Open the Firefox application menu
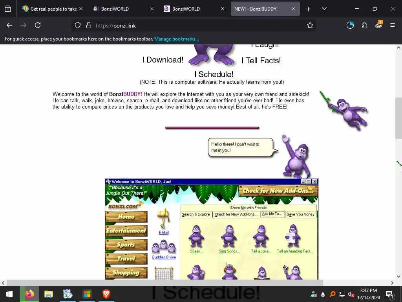This screenshot has height=302, width=402. coord(393,25)
